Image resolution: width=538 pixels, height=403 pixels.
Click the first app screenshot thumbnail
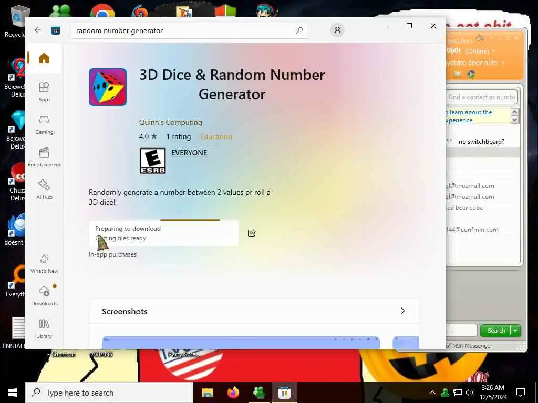(x=241, y=343)
